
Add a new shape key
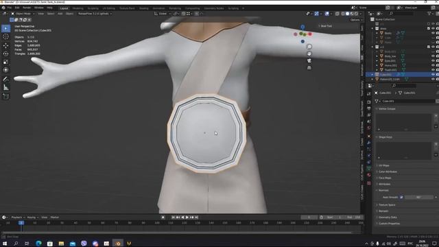pyautogui.click(x=436, y=144)
